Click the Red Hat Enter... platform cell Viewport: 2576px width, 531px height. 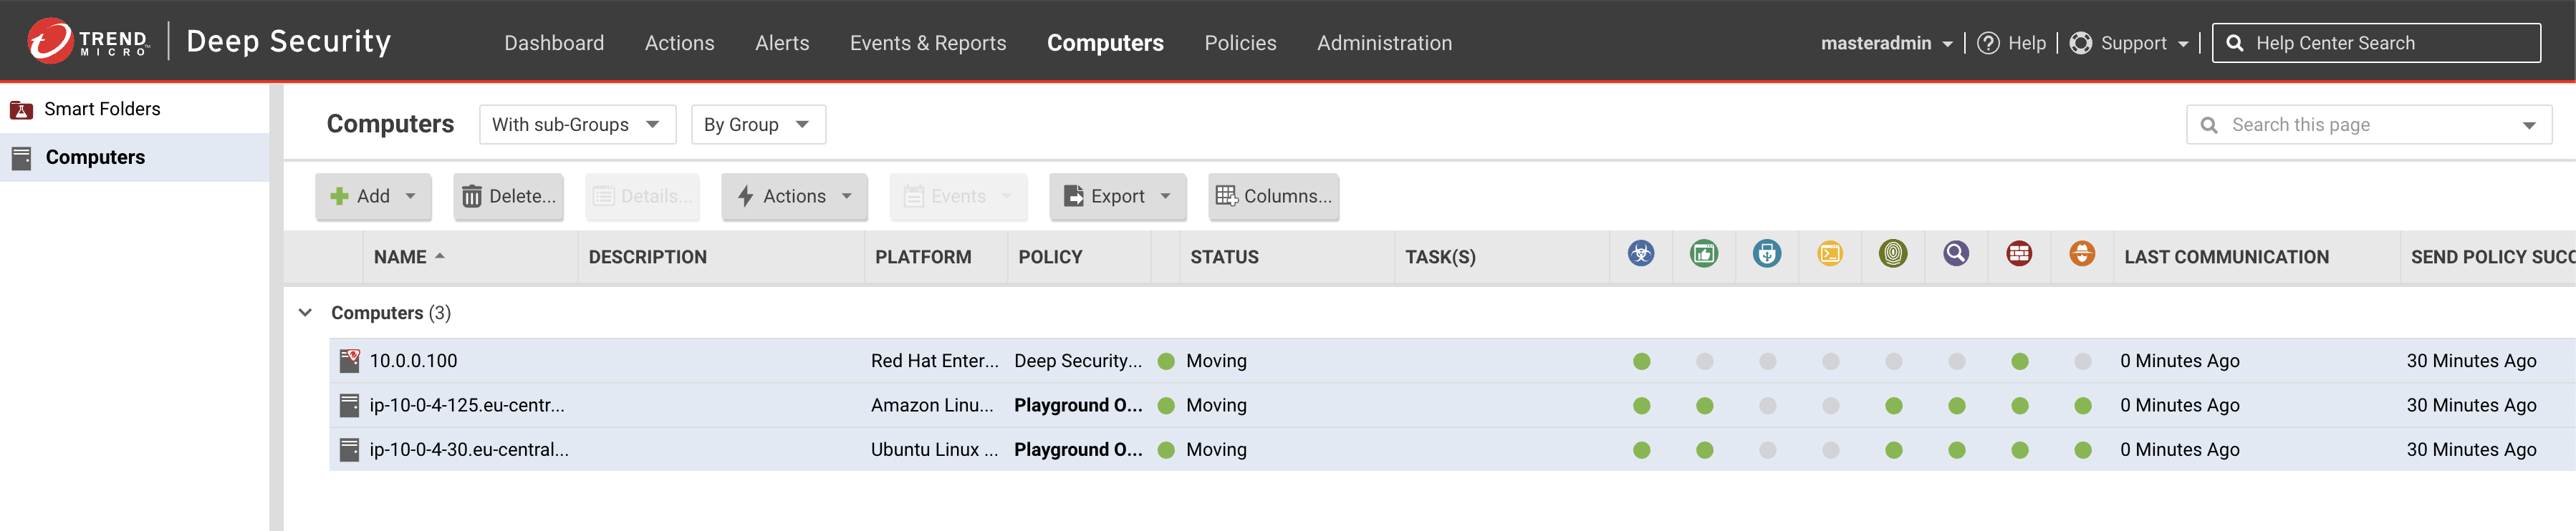click(x=934, y=361)
